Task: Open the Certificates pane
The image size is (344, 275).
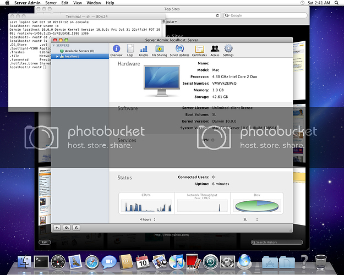Action: pos(199,51)
